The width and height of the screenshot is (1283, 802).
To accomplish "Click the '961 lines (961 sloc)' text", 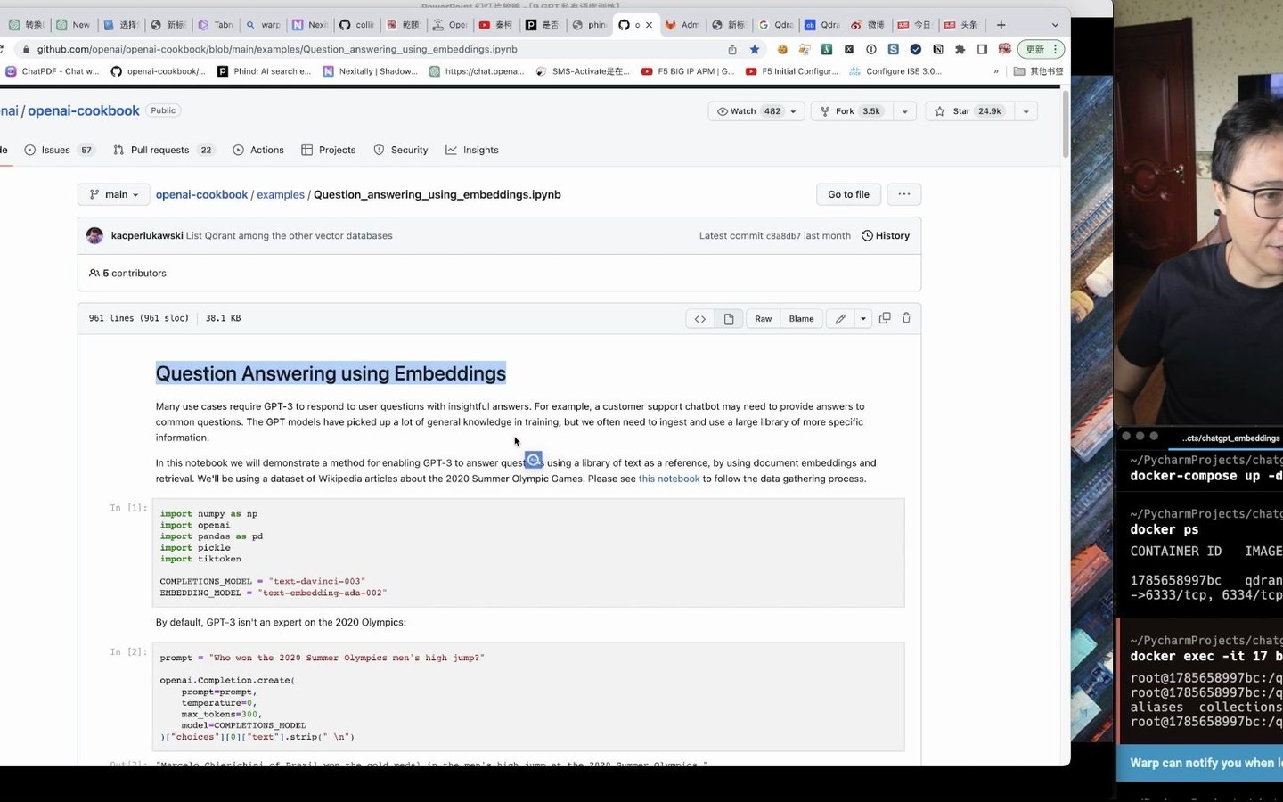I will click(x=139, y=318).
